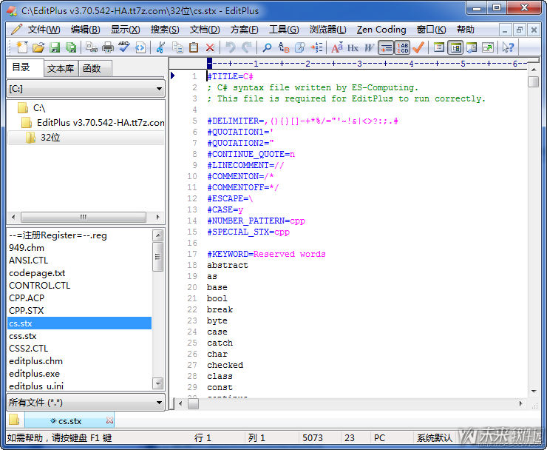
Task: Open the 工具(G) menu
Action: pos(284,30)
